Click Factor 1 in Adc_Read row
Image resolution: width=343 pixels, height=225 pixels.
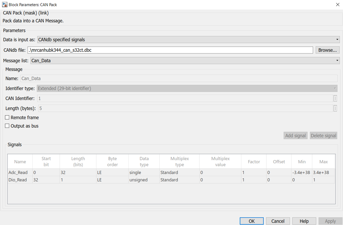click(x=254, y=173)
